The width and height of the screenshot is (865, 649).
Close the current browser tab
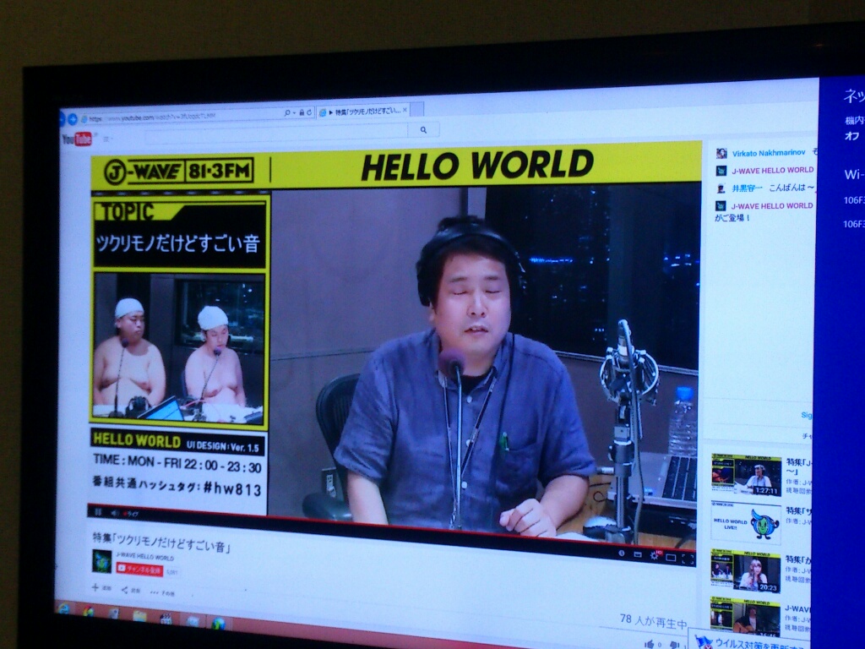click(405, 110)
